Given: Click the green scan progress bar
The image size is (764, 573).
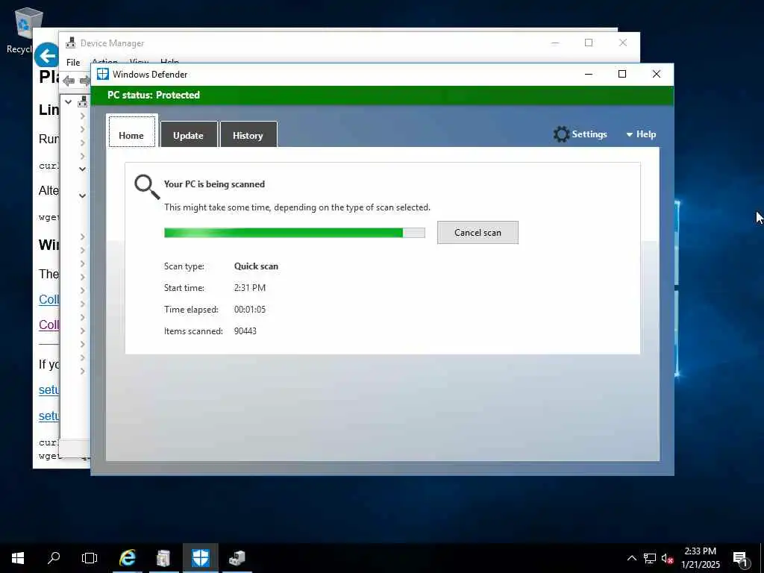Looking at the screenshot, I should coord(294,233).
